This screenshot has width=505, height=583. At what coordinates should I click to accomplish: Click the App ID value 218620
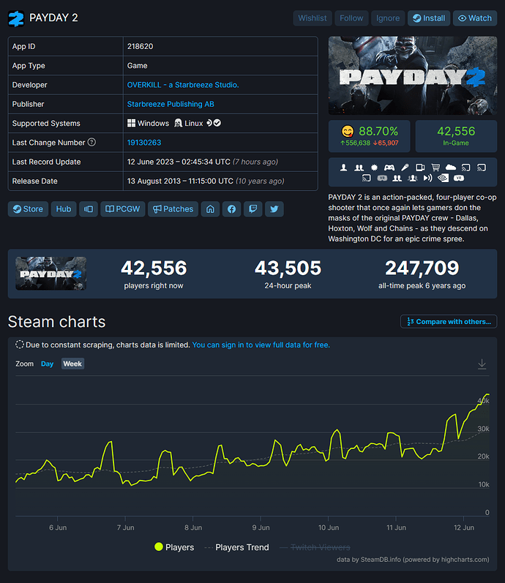[140, 47]
